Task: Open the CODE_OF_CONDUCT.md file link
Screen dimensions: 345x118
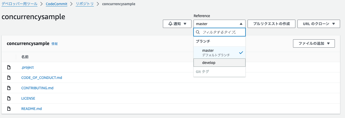Action: [x=42, y=78]
